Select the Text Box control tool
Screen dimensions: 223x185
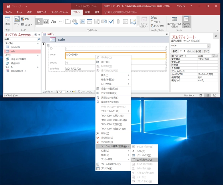[x=46, y=22]
